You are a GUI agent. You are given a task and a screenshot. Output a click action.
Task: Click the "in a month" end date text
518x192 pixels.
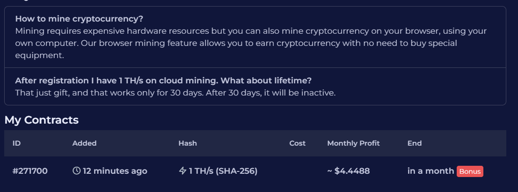pyautogui.click(x=430, y=171)
